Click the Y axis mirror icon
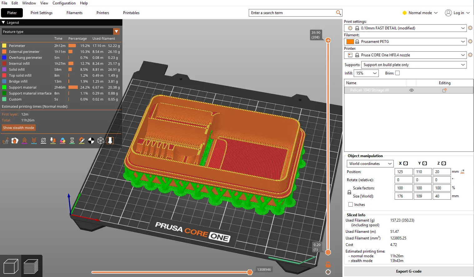474x277 pixels. tap(425, 163)
